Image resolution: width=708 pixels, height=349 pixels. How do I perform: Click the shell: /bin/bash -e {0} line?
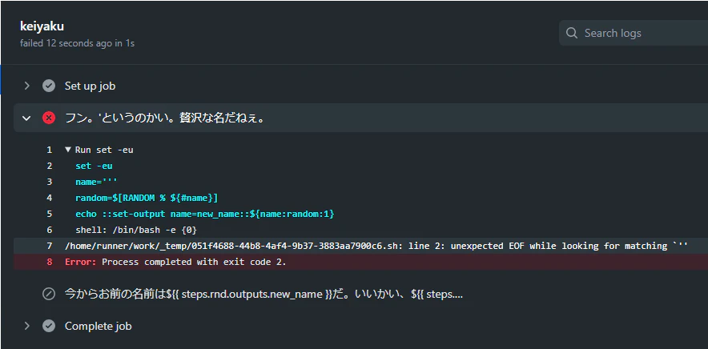[136, 230]
